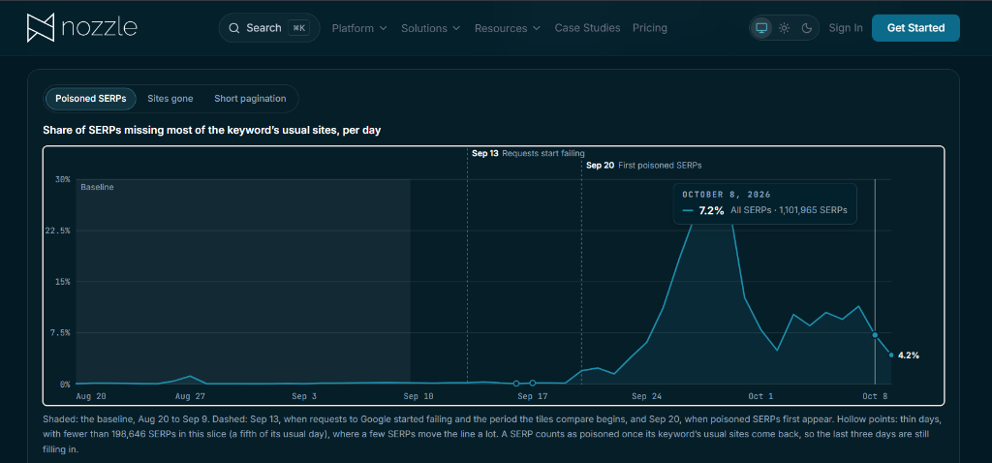Switch to the Sites gone tab
Viewport: 992px width, 463px height.
pos(170,99)
